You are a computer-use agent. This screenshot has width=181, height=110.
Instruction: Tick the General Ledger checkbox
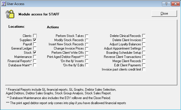click(x=35, y=48)
